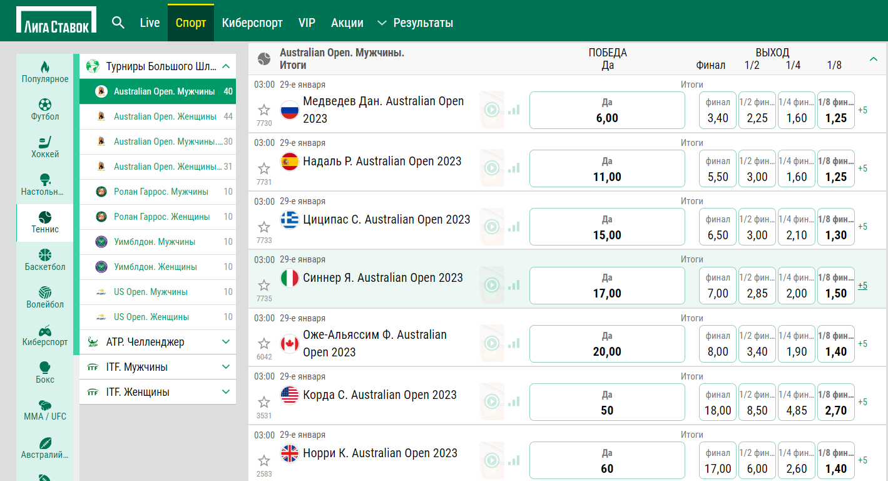The height and width of the screenshot is (481, 888).
Task: Collapse the Australian Open. Мужчины Итоги block
Action: click(x=874, y=59)
